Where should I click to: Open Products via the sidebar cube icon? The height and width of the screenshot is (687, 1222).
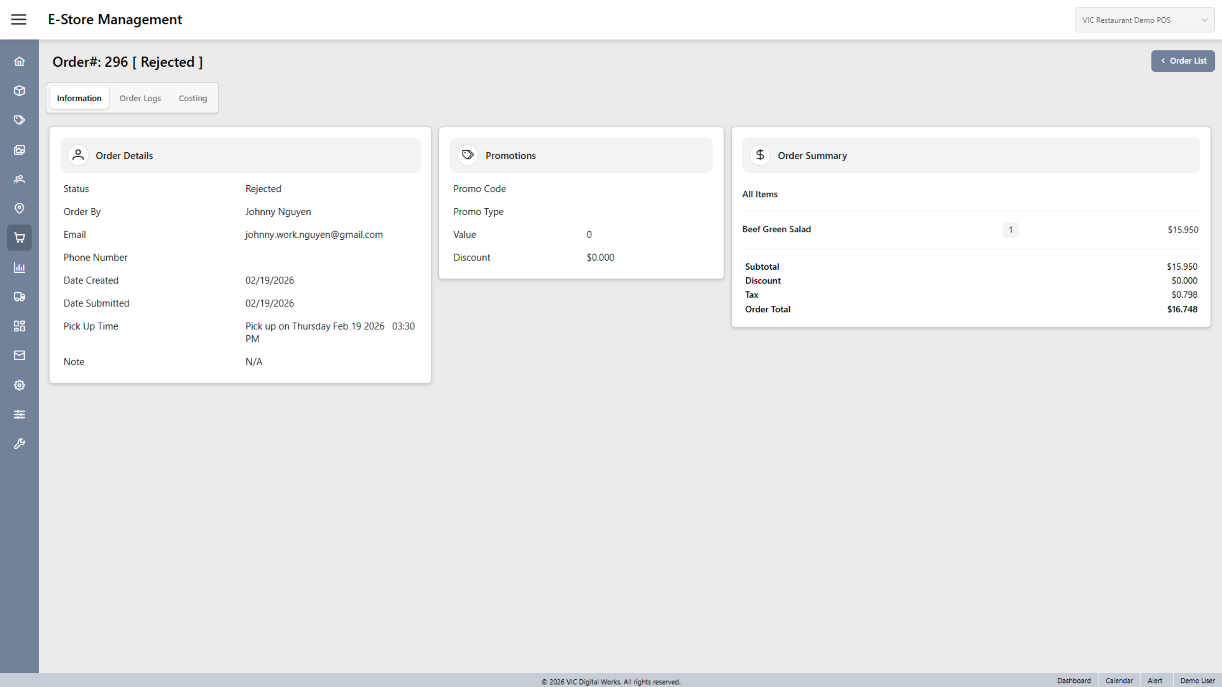(x=19, y=91)
